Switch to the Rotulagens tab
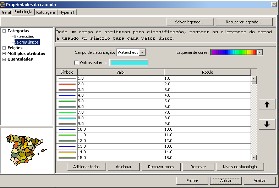The width and height of the screenshot is (279, 188). (46, 12)
